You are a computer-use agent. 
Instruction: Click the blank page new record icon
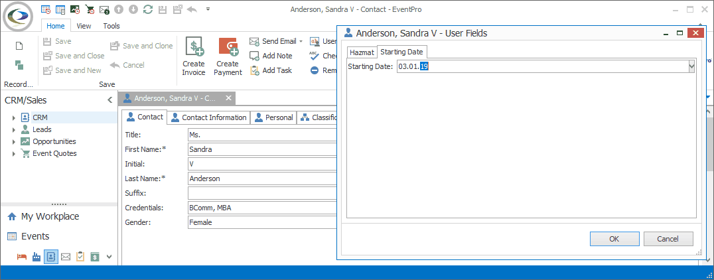[19, 46]
